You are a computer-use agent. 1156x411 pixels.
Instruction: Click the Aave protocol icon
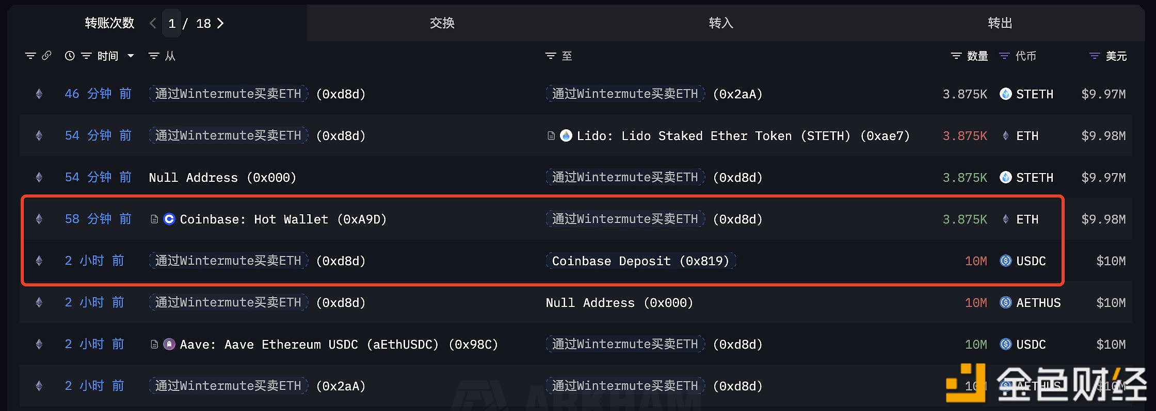coord(169,344)
